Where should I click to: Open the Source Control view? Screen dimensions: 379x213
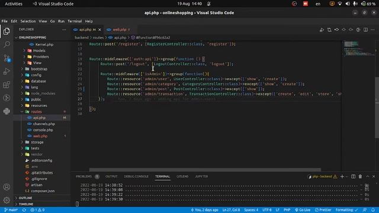tap(7, 58)
